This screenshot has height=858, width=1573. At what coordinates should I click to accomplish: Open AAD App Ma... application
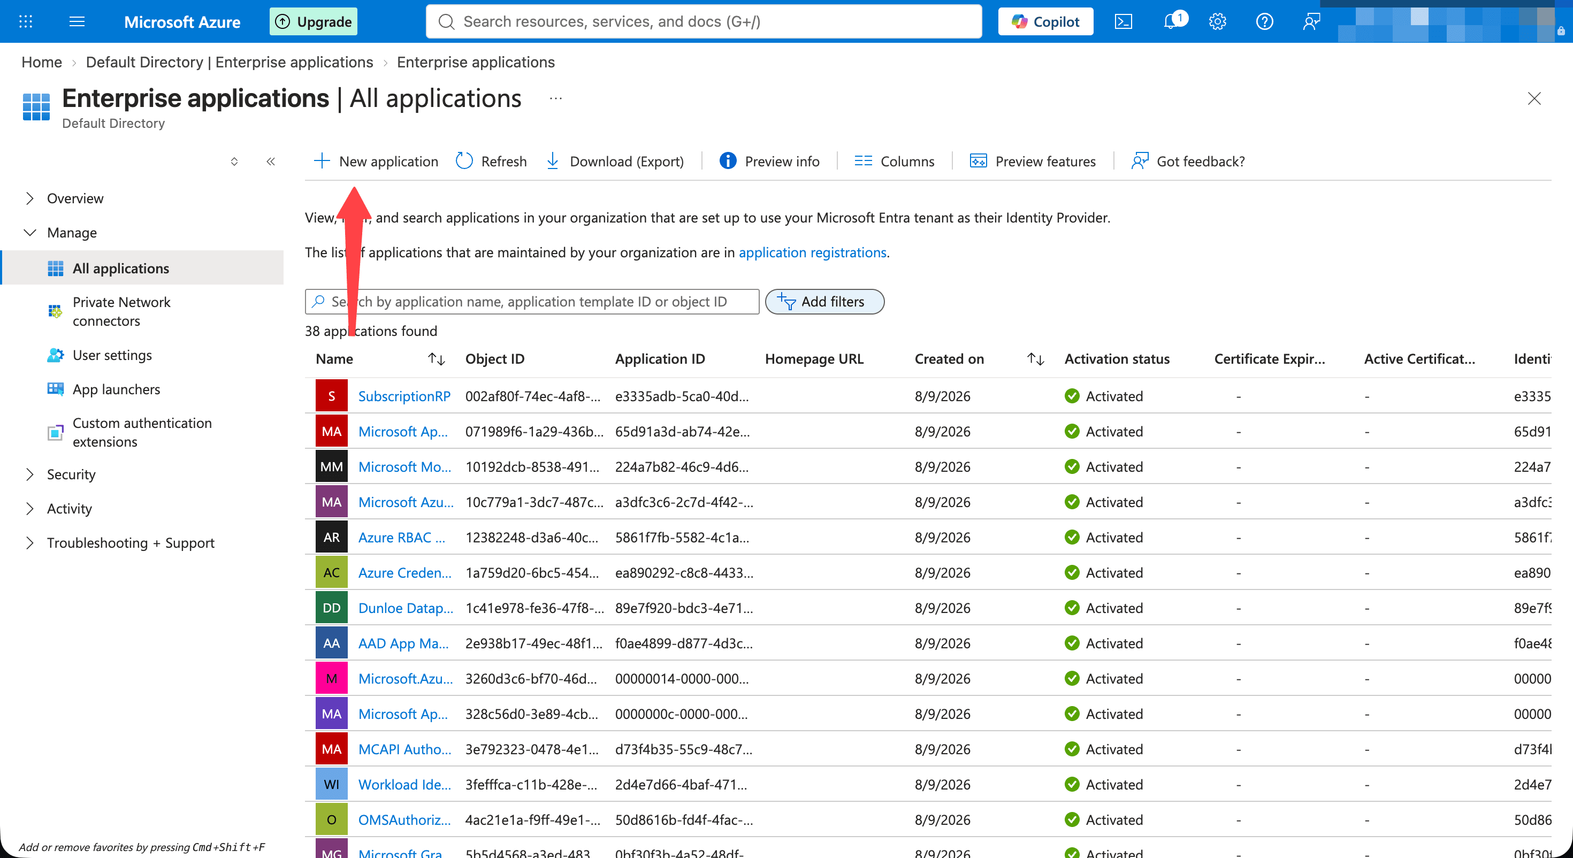[403, 643]
